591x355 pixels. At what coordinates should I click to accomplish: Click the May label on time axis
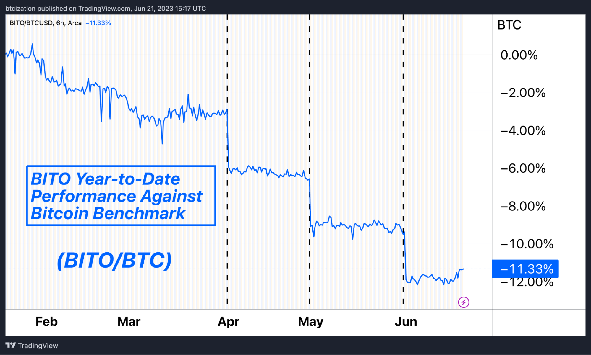pyautogui.click(x=311, y=322)
